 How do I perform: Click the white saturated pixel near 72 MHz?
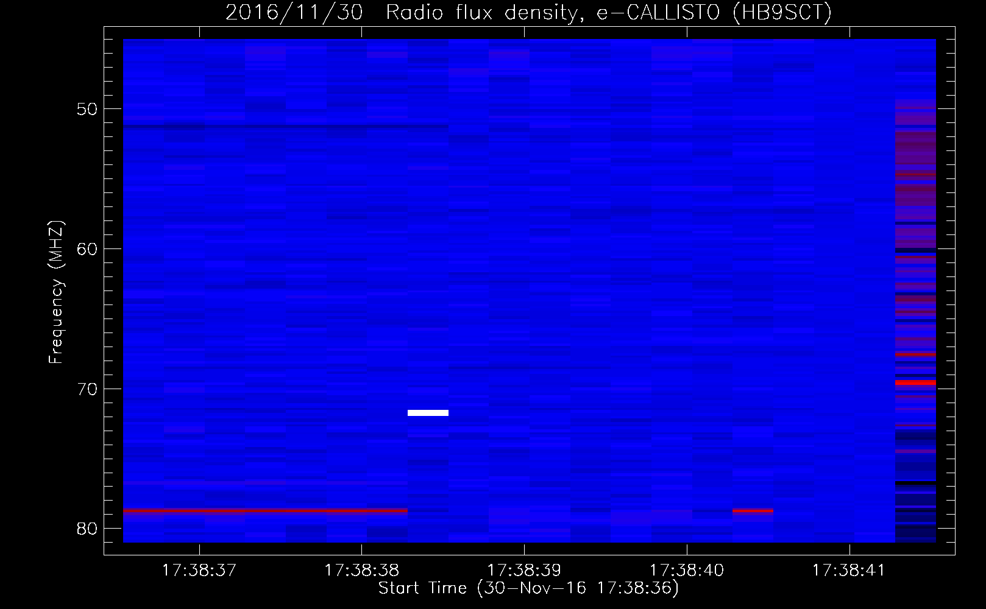tap(428, 413)
